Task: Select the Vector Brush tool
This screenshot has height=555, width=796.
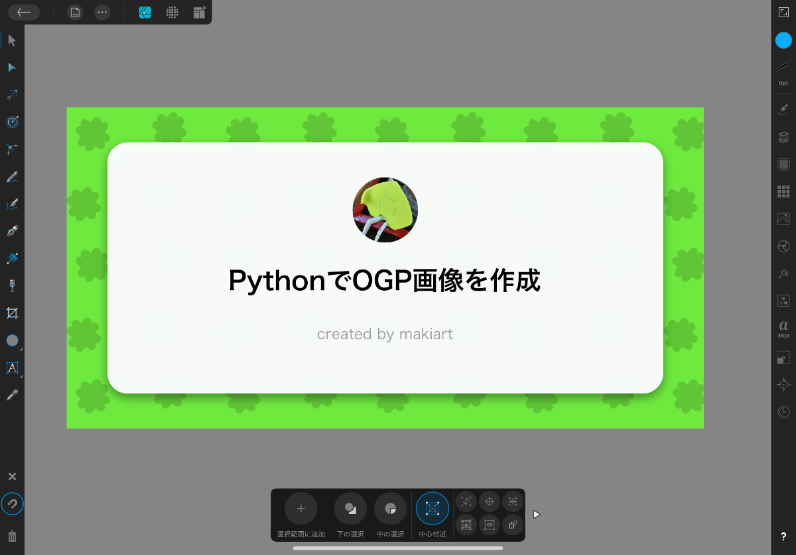Action: tap(12, 204)
